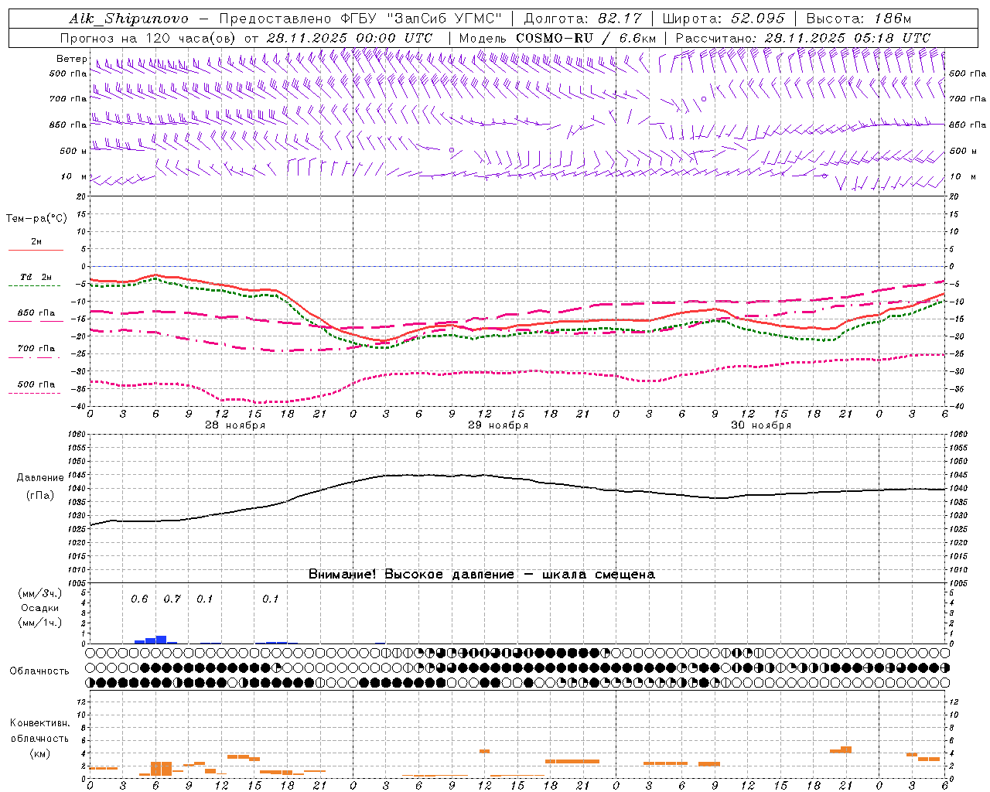Viewport: 990px width, 792px height.
Task: Click the date label 28 ноября
Action: tap(235, 425)
